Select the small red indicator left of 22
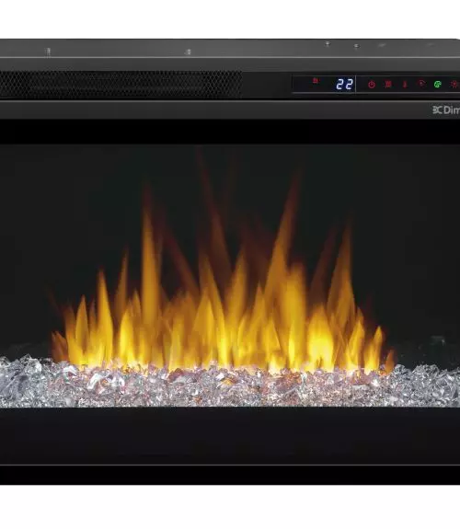460x529 pixels. tap(316, 81)
